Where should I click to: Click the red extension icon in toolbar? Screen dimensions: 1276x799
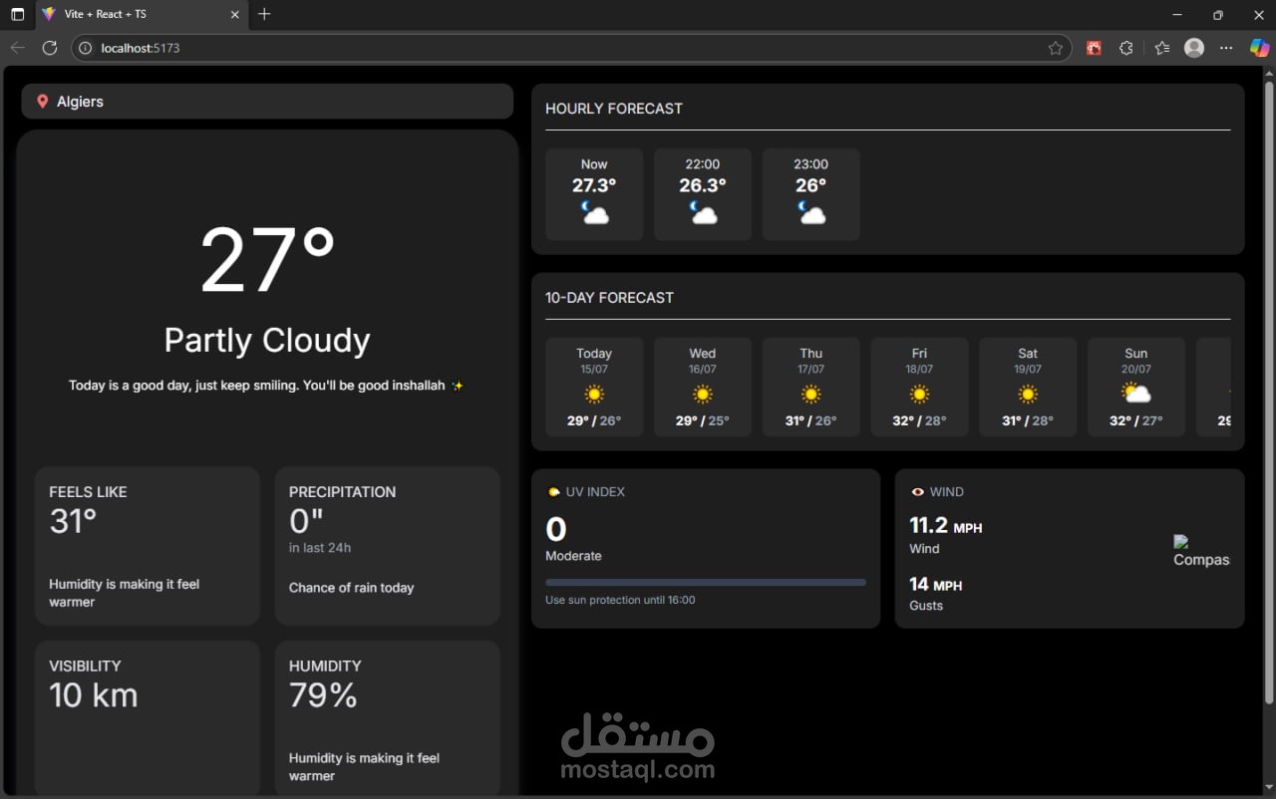(x=1094, y=48)
